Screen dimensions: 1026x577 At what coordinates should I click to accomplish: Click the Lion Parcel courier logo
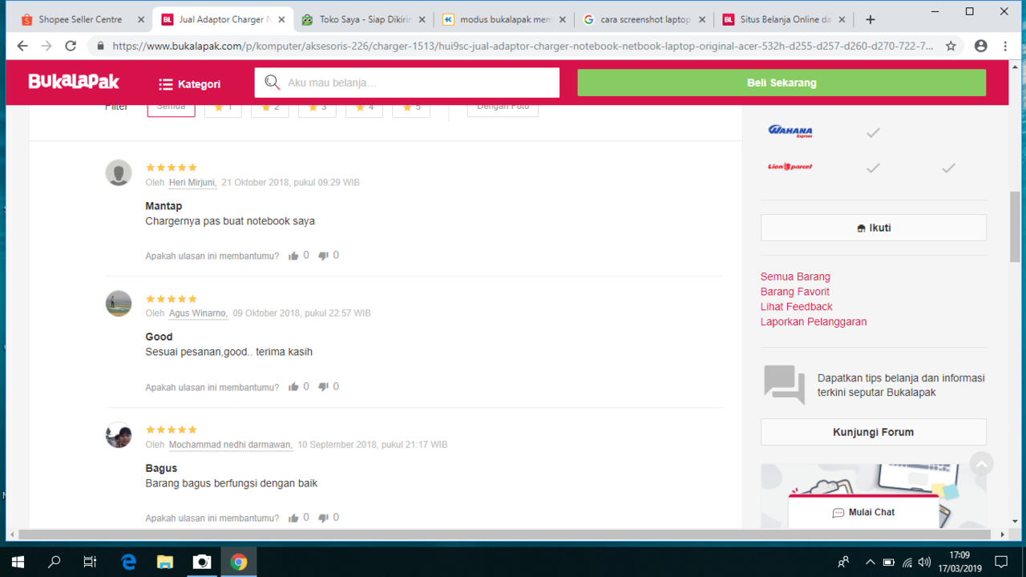point(790,167)
